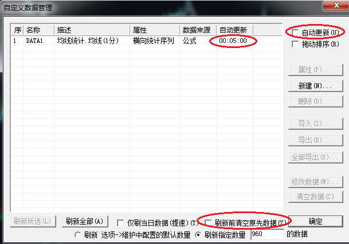Select the DATA1 row name
The height and width of the screenshot is (244, 349).
pyautogui.click(x=34, y=41)
